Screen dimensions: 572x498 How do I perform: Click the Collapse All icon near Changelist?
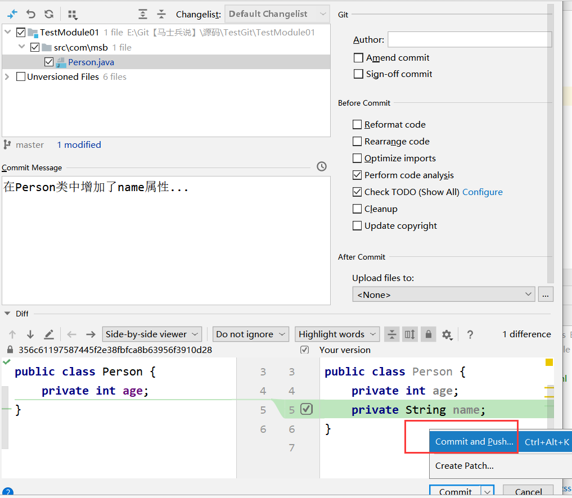[x=161, y=13]
